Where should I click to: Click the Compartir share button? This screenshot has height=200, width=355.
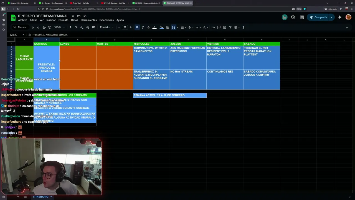tap(318, 17)
